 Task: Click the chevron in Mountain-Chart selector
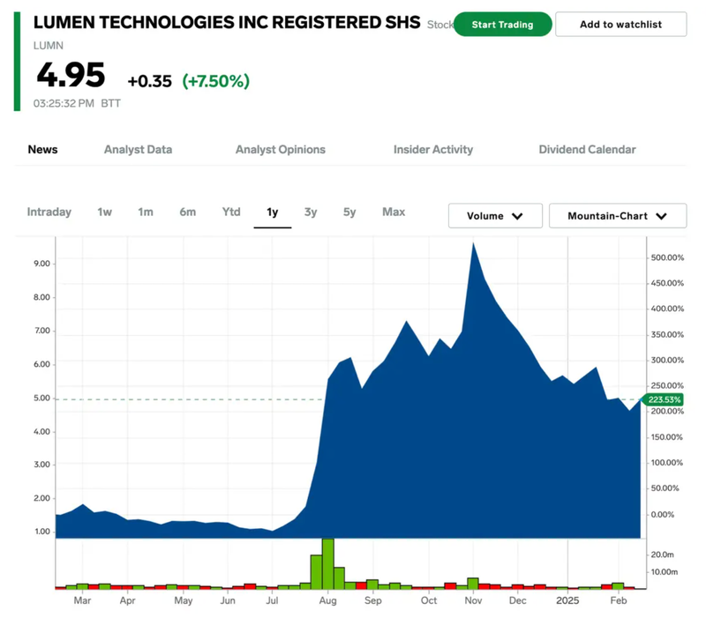[661, 216]
